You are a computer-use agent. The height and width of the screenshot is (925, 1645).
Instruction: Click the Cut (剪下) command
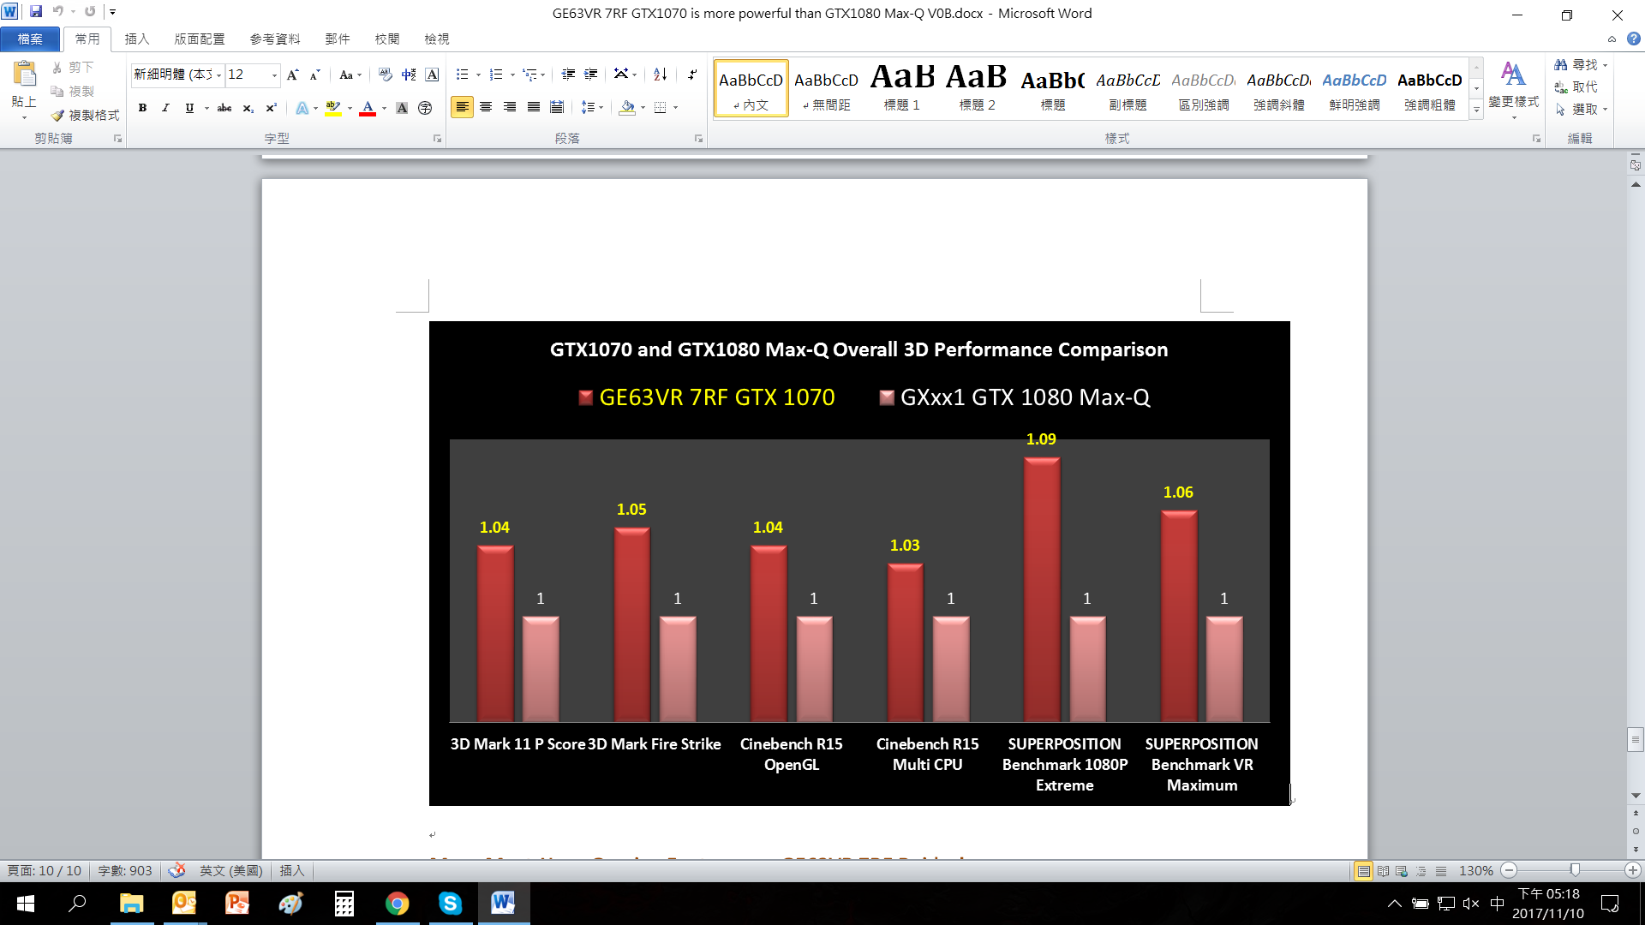click(x=73, y=67)
